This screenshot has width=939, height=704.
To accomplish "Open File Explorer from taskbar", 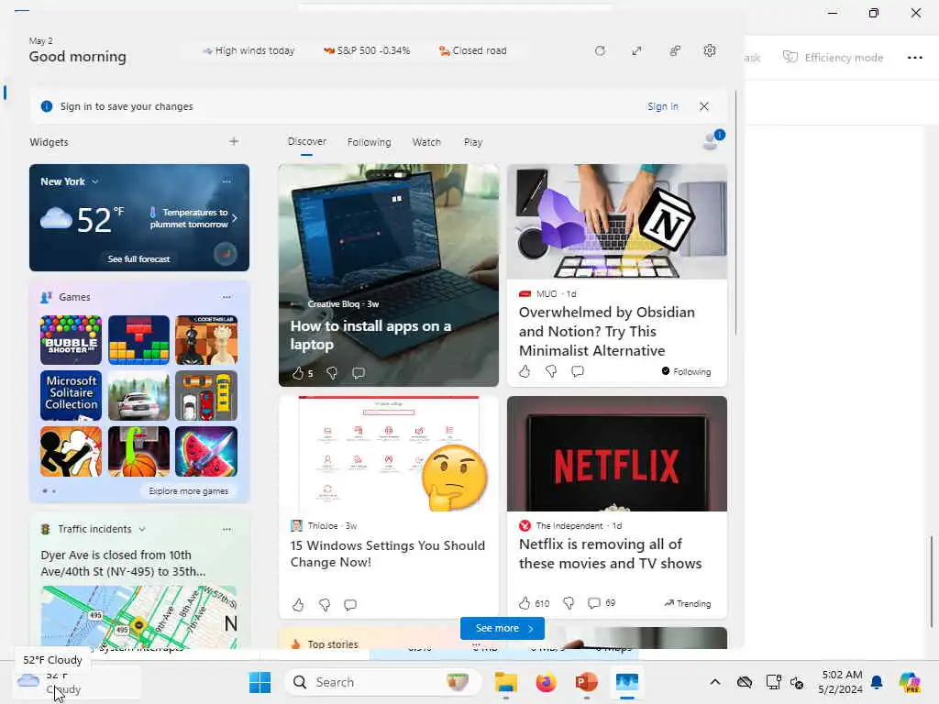I will (x=506, y=682).
